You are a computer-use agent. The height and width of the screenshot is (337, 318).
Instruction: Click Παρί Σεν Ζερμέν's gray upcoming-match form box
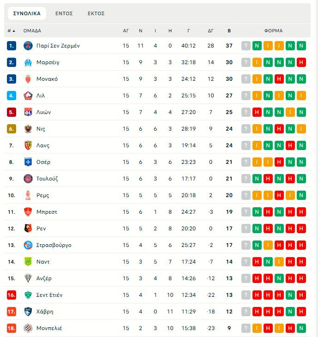[x=246, y=46]
